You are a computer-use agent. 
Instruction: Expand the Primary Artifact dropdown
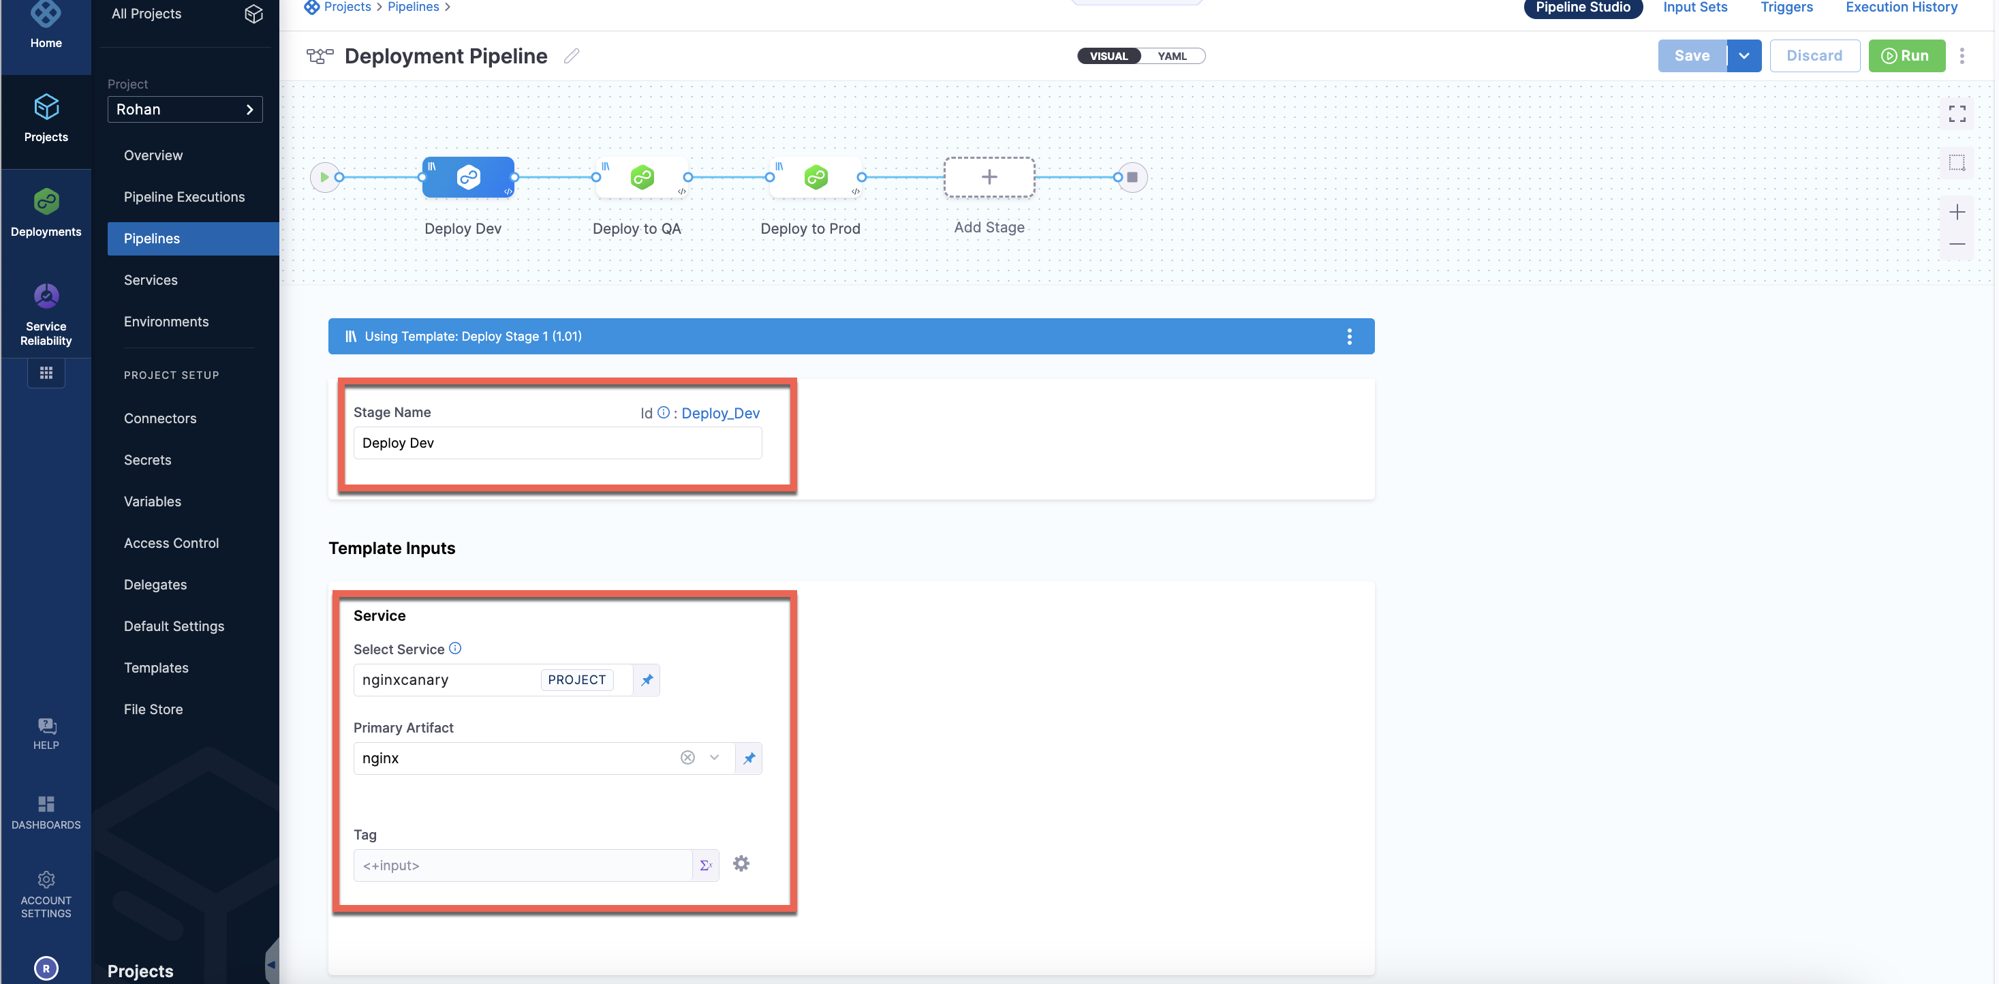(714, 757)
